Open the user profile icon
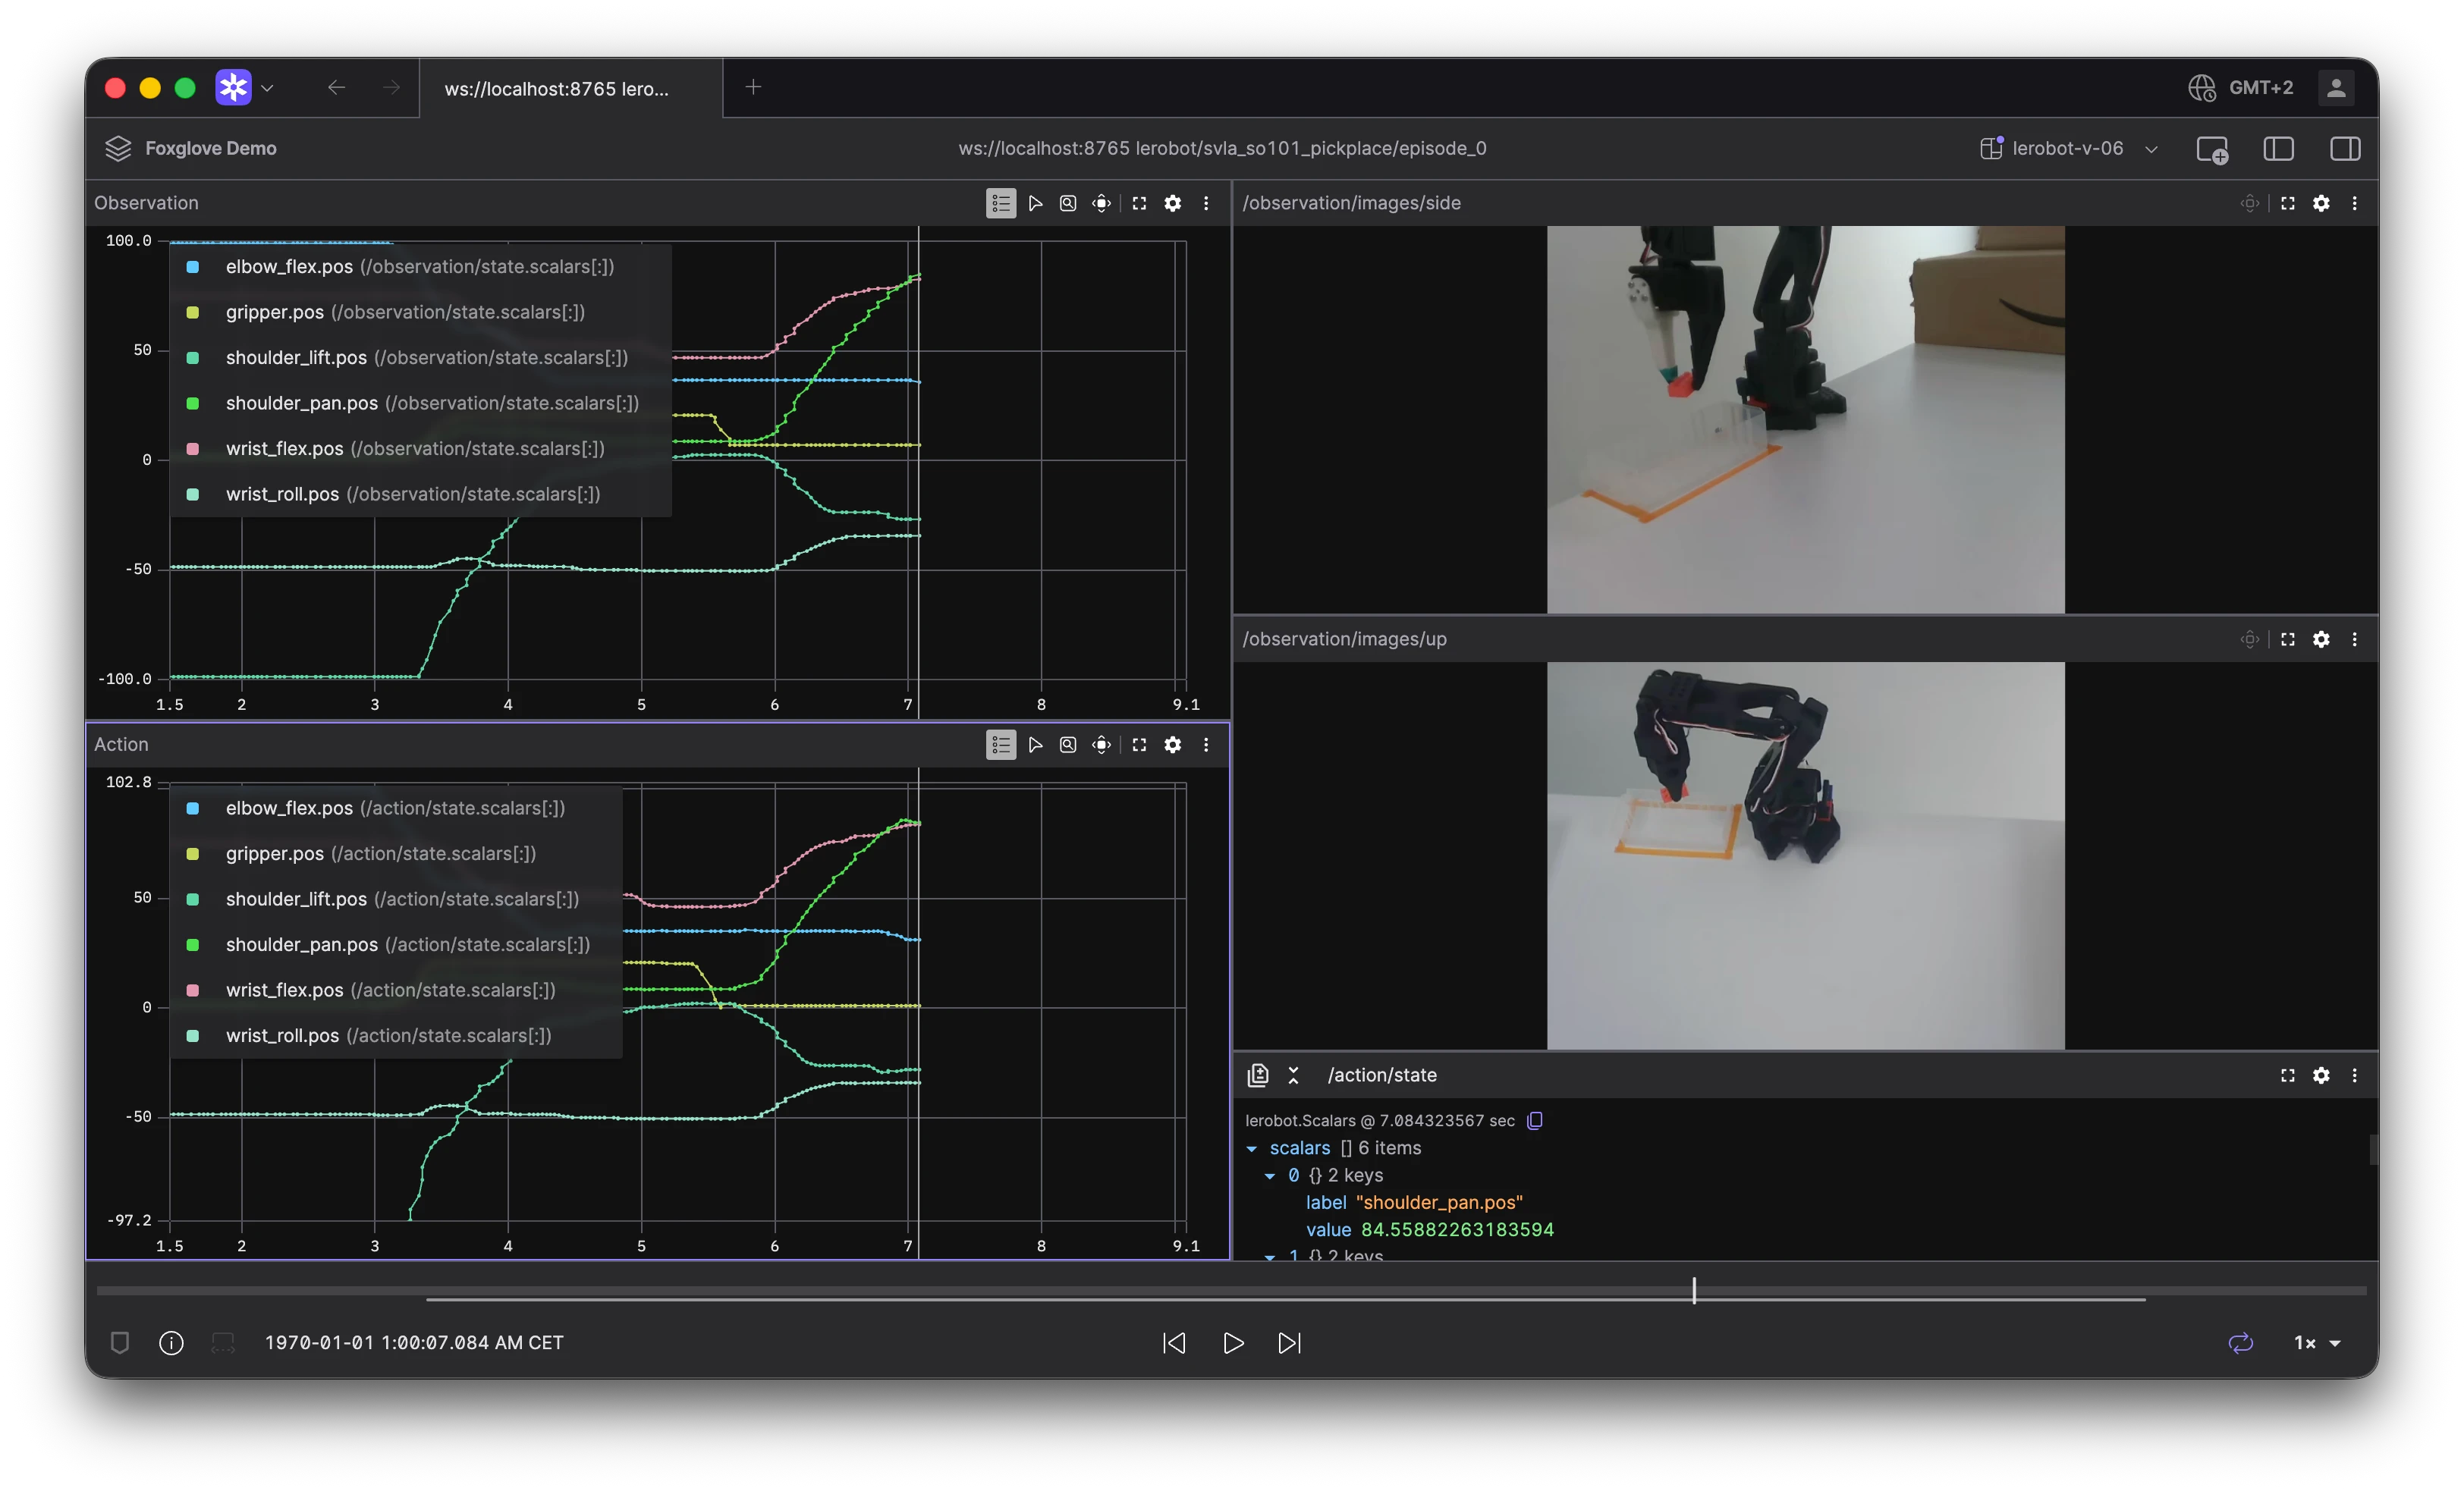2464x1491 pixels. tap(2336, 88)
